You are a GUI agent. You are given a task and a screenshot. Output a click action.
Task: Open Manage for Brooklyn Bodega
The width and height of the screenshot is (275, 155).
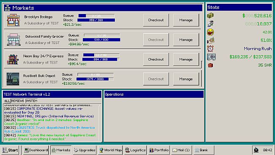click(x=186, y=20)
